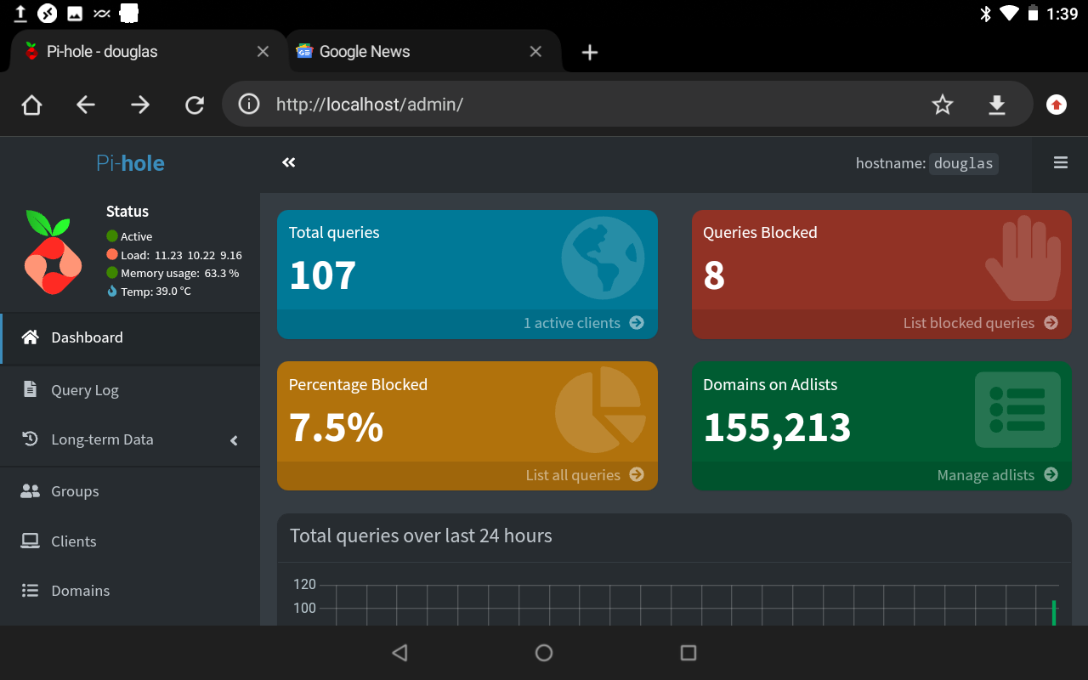
Task: Close the Google News tab
Action: point(535,52)
